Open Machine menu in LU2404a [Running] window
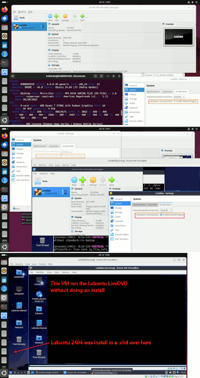 (40, 272)
